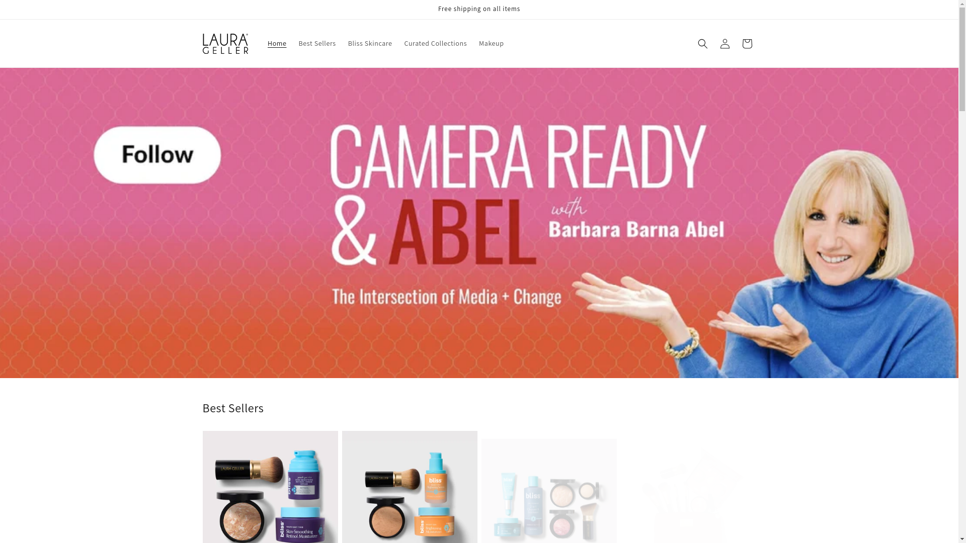The width and height of the screenshot is (966, 543).
Task: Click the scrollbar down arrow
Action: (962, 539)
